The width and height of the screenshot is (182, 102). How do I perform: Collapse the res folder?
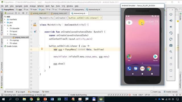(5, 25)
